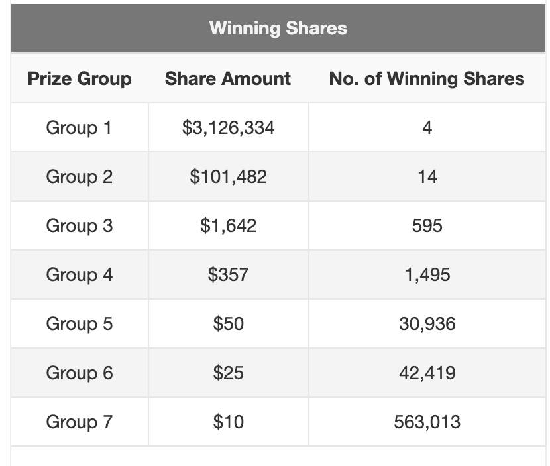Click the Group 3 row label
The width and height of the screenshot is (550, 466).
[80, 225]
